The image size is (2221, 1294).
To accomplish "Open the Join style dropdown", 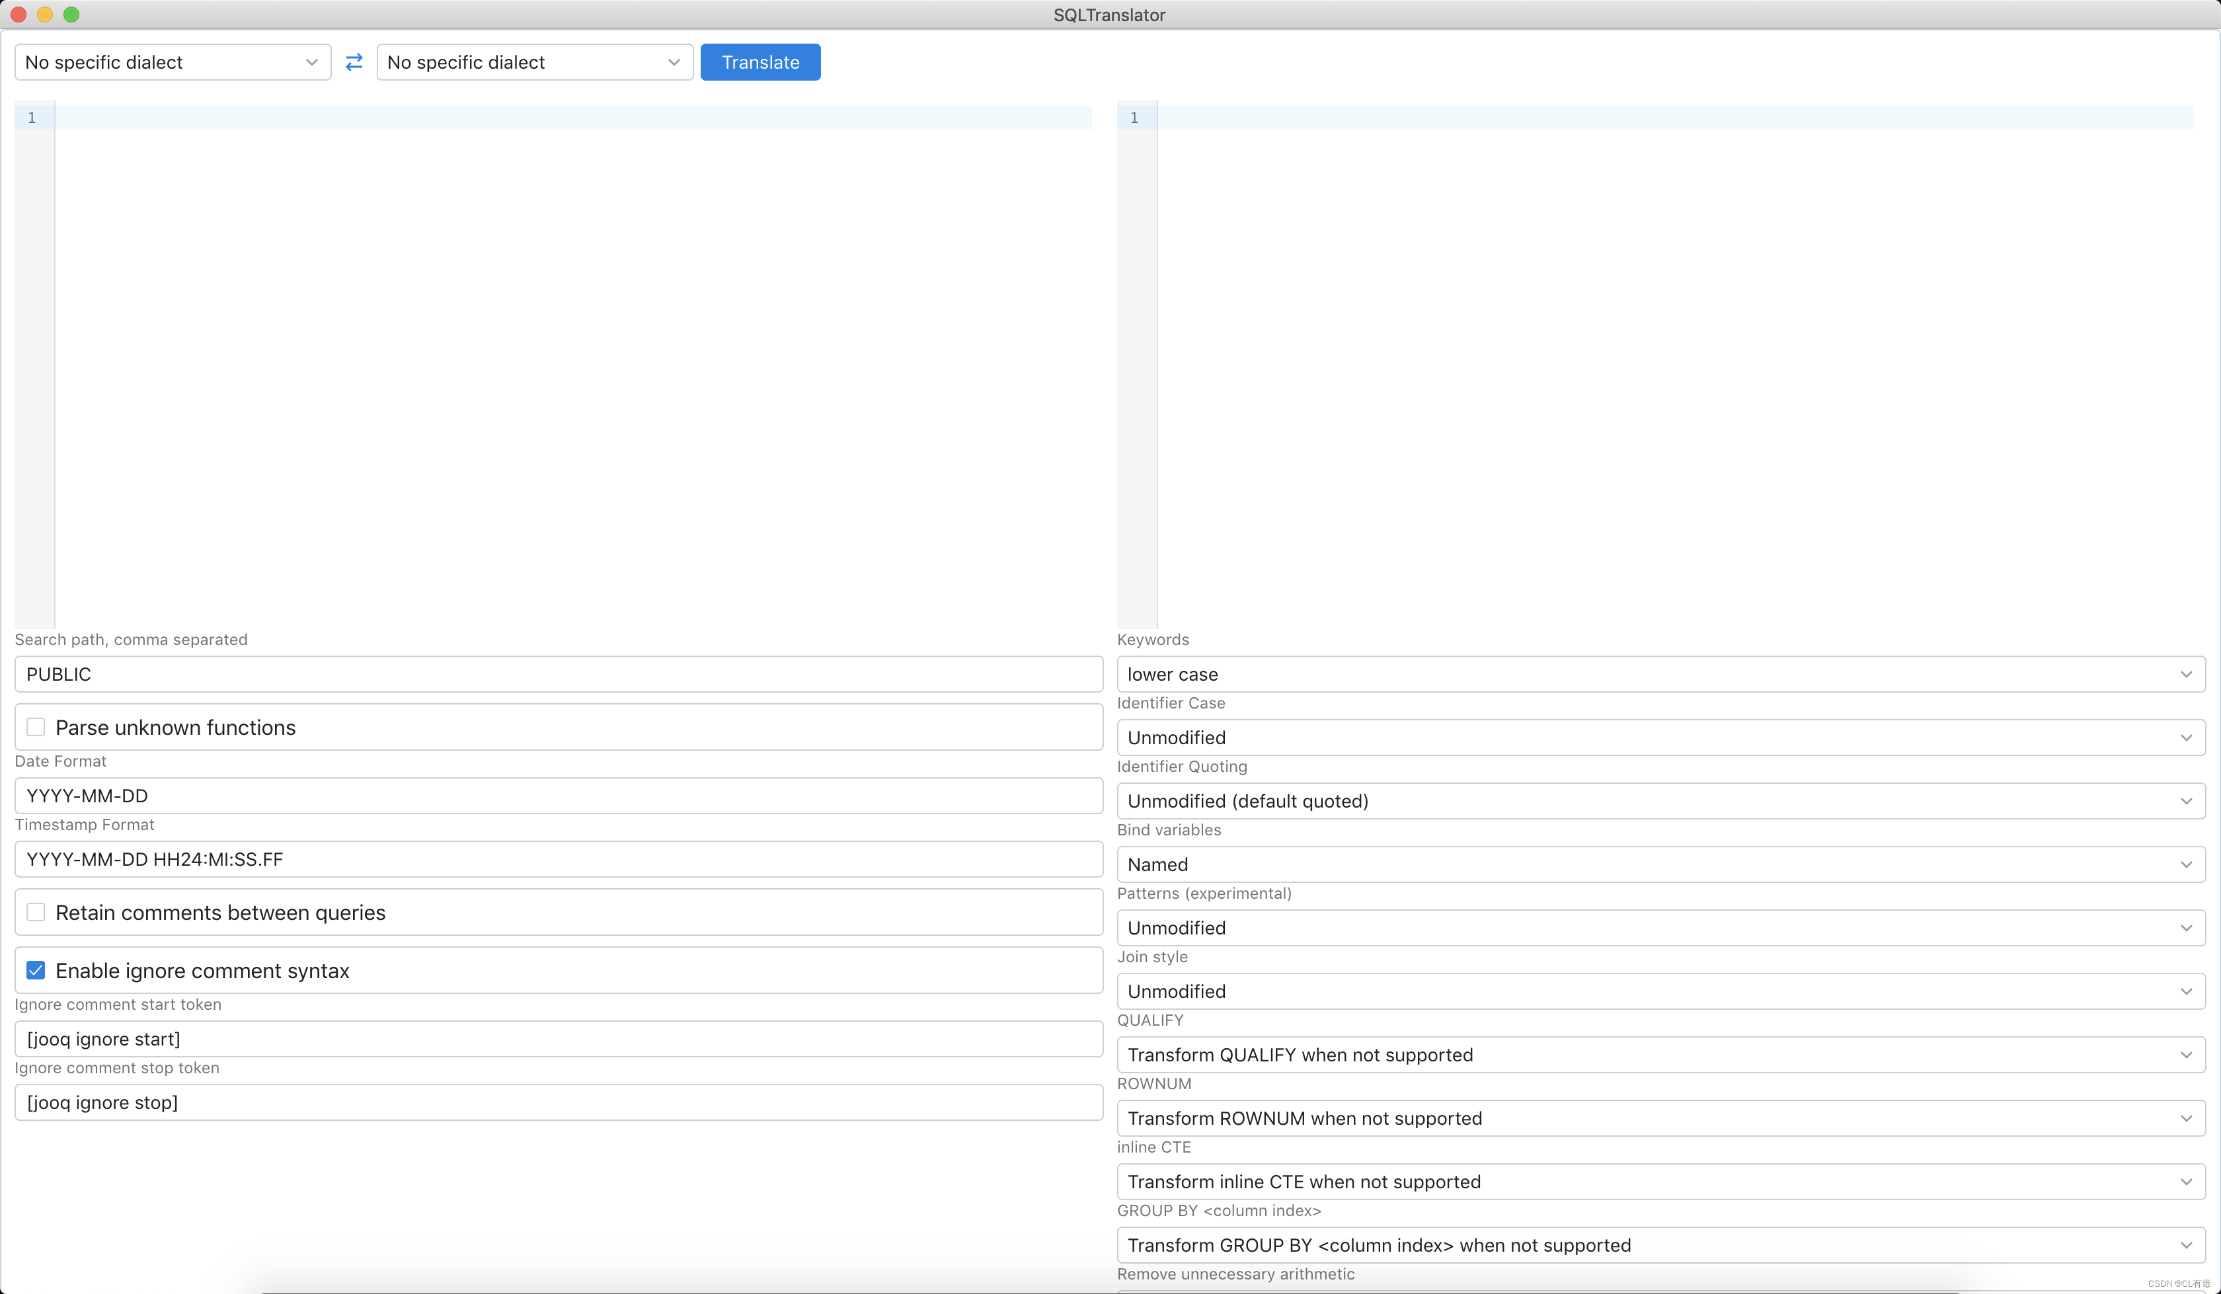I will pos(1661,992).
